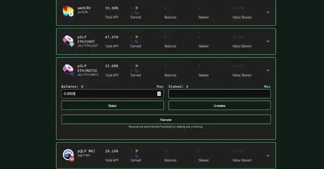The width and height of the screenshot is (324, 169).
Task: Click the am3CRV rainbow token icon
Action: pos(68,11)
